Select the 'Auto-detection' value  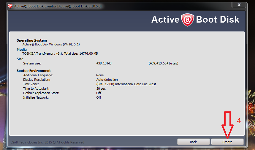pos(107,80)
